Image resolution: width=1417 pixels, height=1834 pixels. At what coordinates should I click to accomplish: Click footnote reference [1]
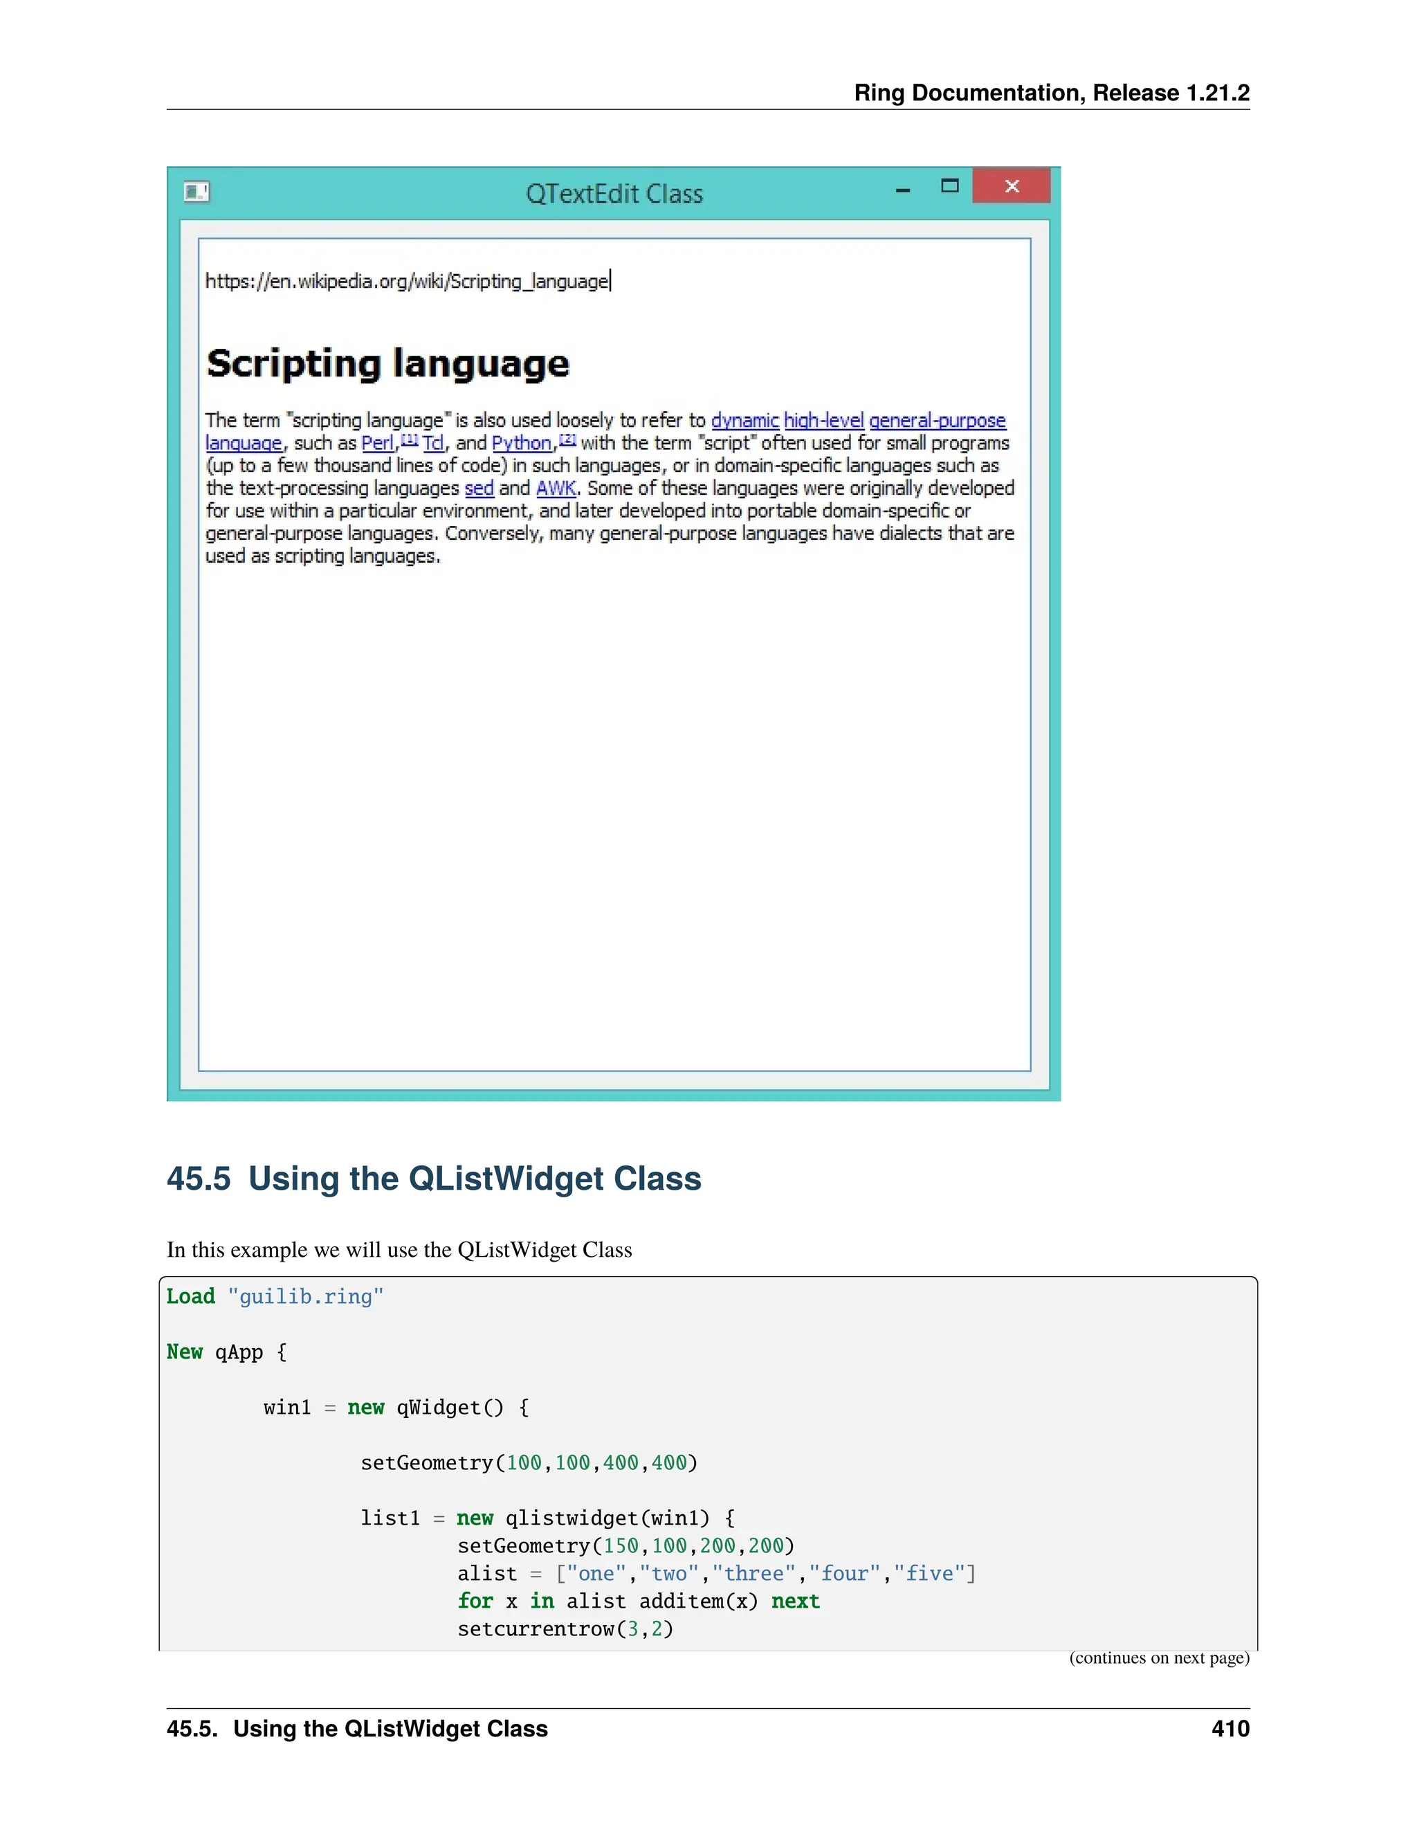click(410, 439)
